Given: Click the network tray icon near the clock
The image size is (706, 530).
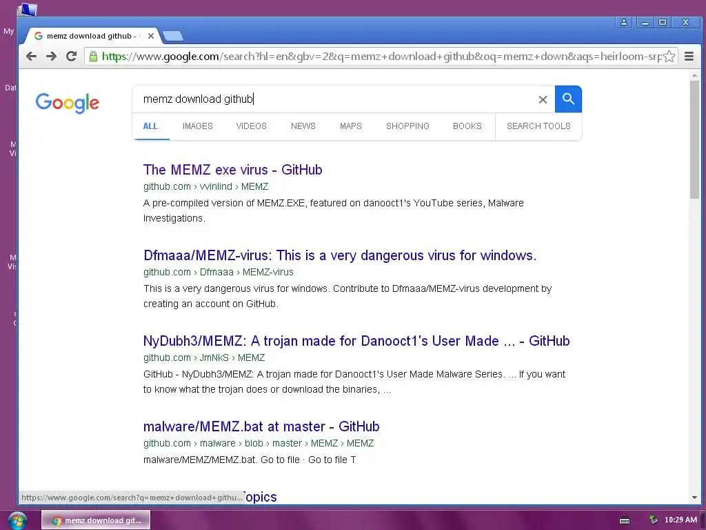Looking at the screenshot, I should (654, 520).
